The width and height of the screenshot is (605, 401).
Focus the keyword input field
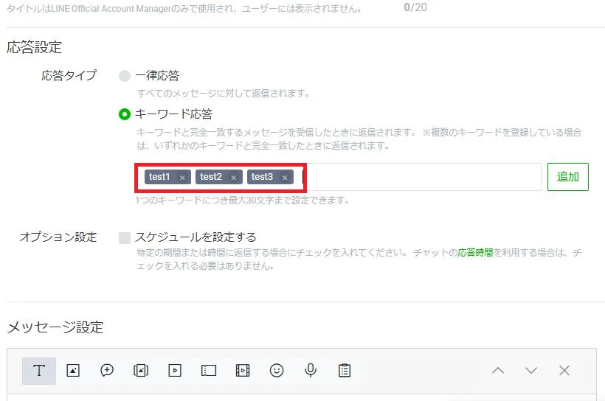[x=338, y=177]
